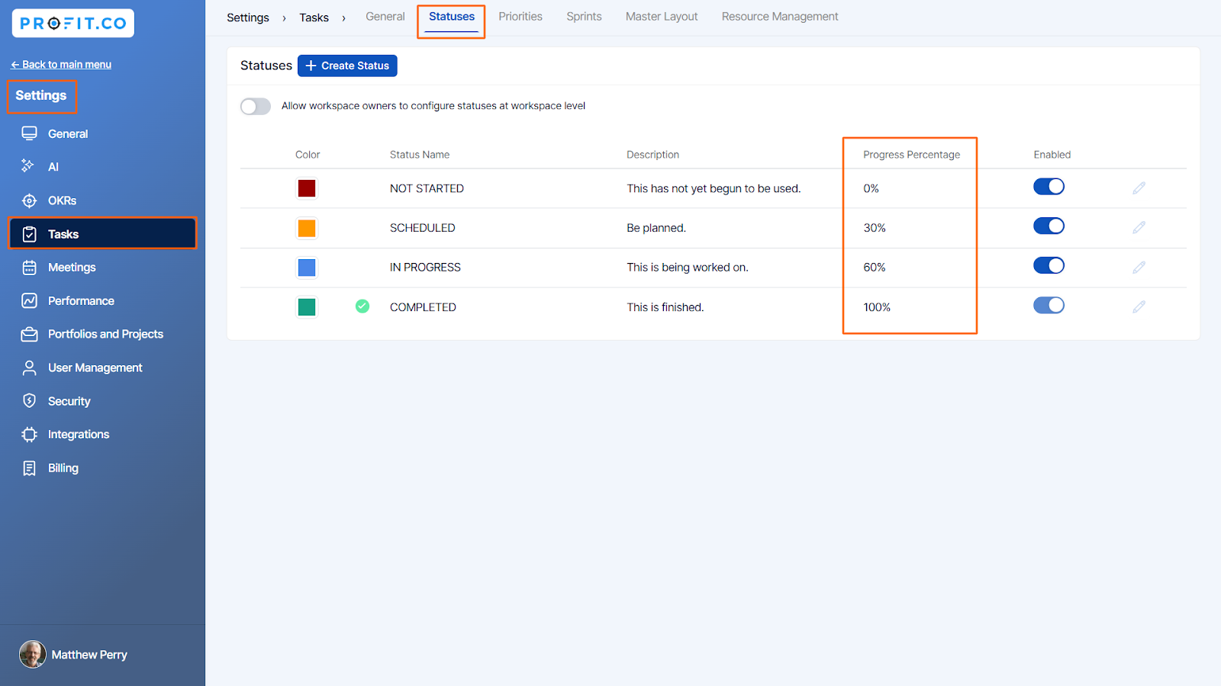Click Matthew Perry's profile avatar
Image resolution: width=1221 pixels, height=686 pixels.
click(32, 654)
